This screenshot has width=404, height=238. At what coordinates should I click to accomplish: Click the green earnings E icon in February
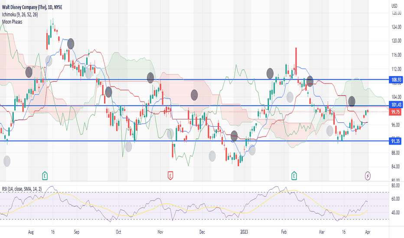point(294,176)
